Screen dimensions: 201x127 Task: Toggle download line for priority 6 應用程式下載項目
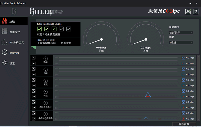click(183, 113)
